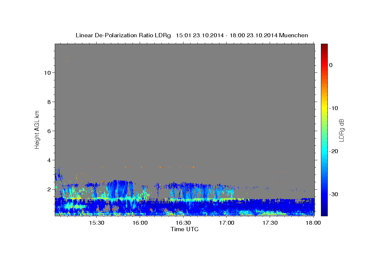Click the height tick label 8
This screenshot has width=389, height=259.
[x=49, y=102]
